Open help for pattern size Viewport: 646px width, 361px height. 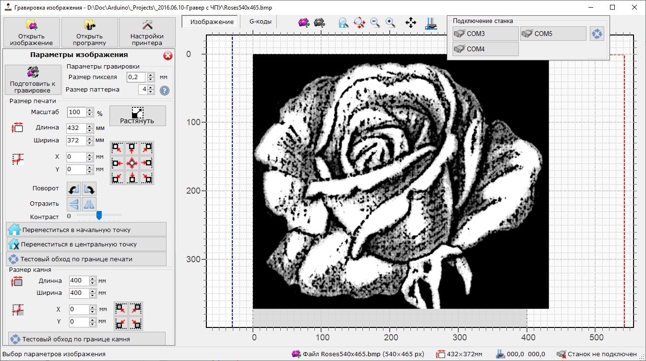pos(165,90)
